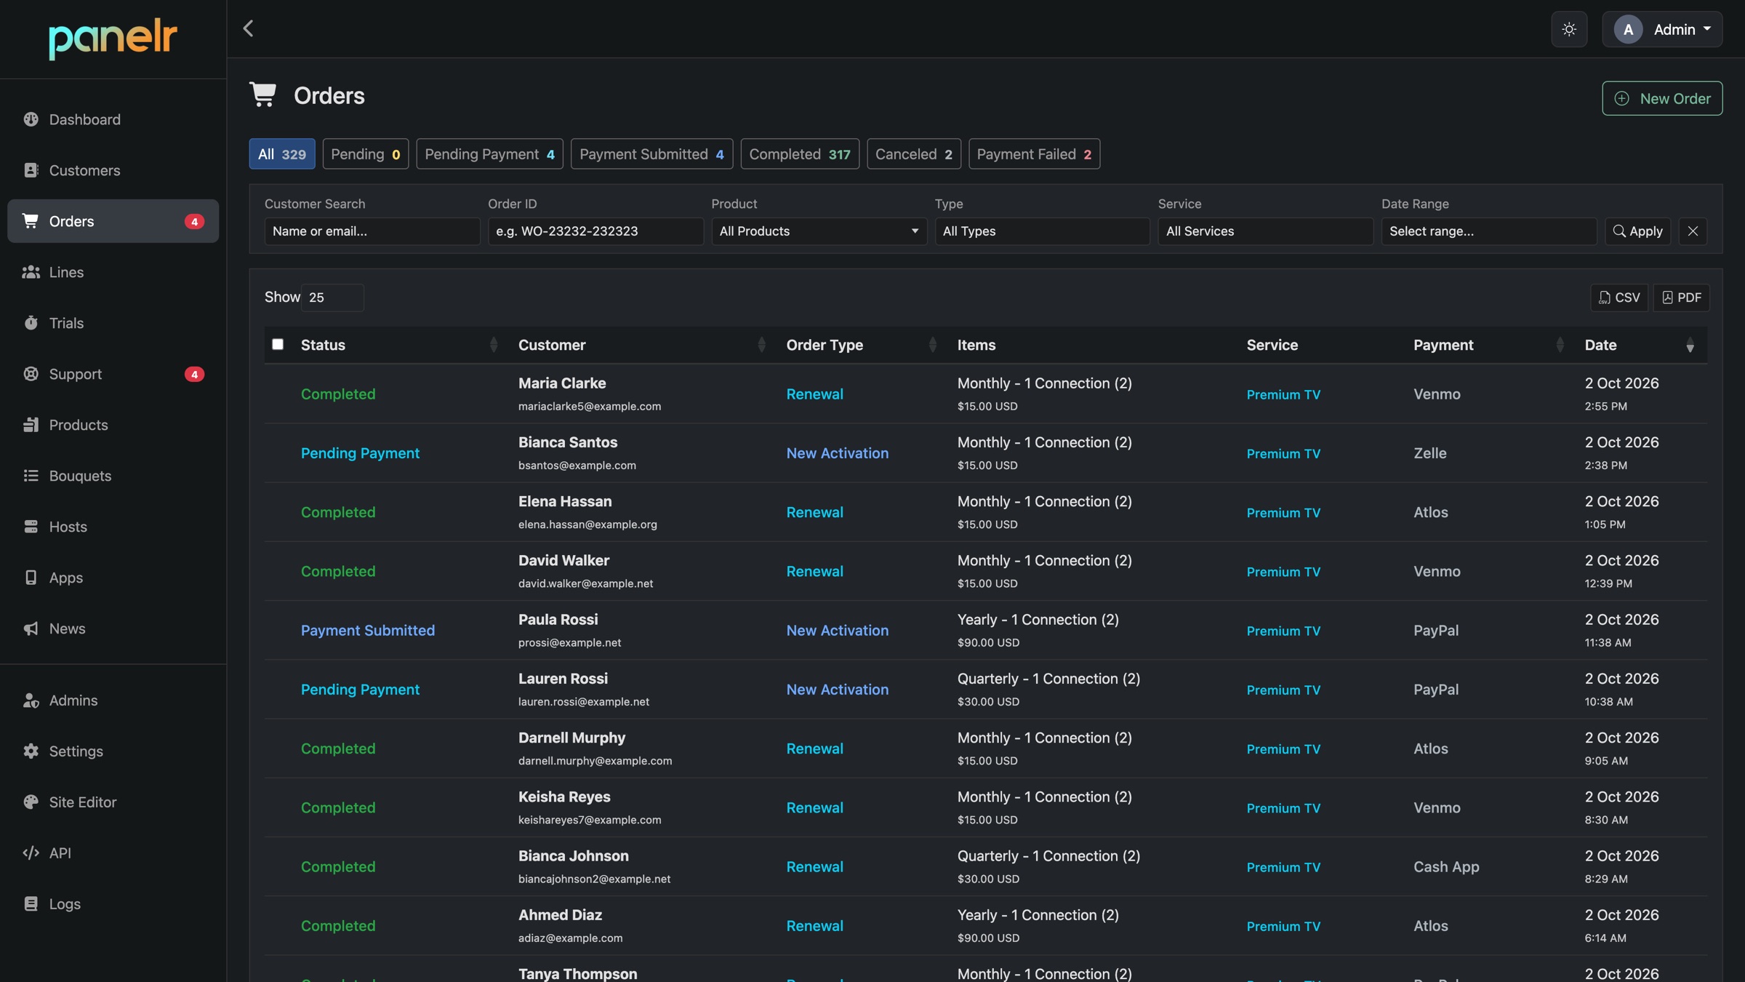Open Bouquets via the list icon
Image resolution: width=1745 pixels, height=982 pixels.
tap(31, 476)
